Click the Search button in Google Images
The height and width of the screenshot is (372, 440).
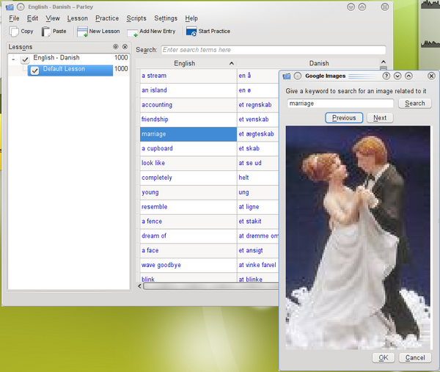(415, 103)
